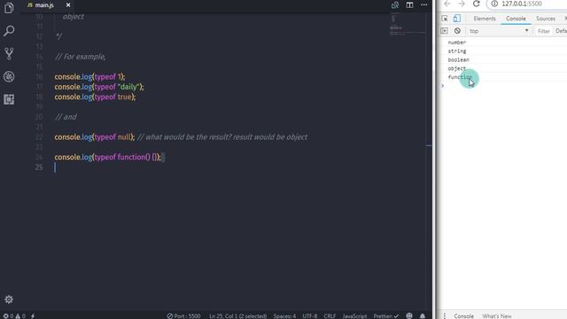
Task: Click the '// For example,' comment line
Action: tap(81, 57)
